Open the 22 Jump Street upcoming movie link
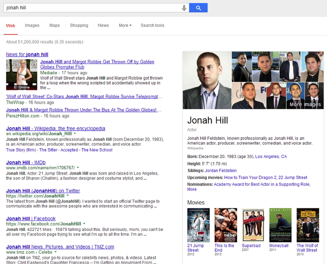The image size is (327, 264). click(x=293, y=178)
